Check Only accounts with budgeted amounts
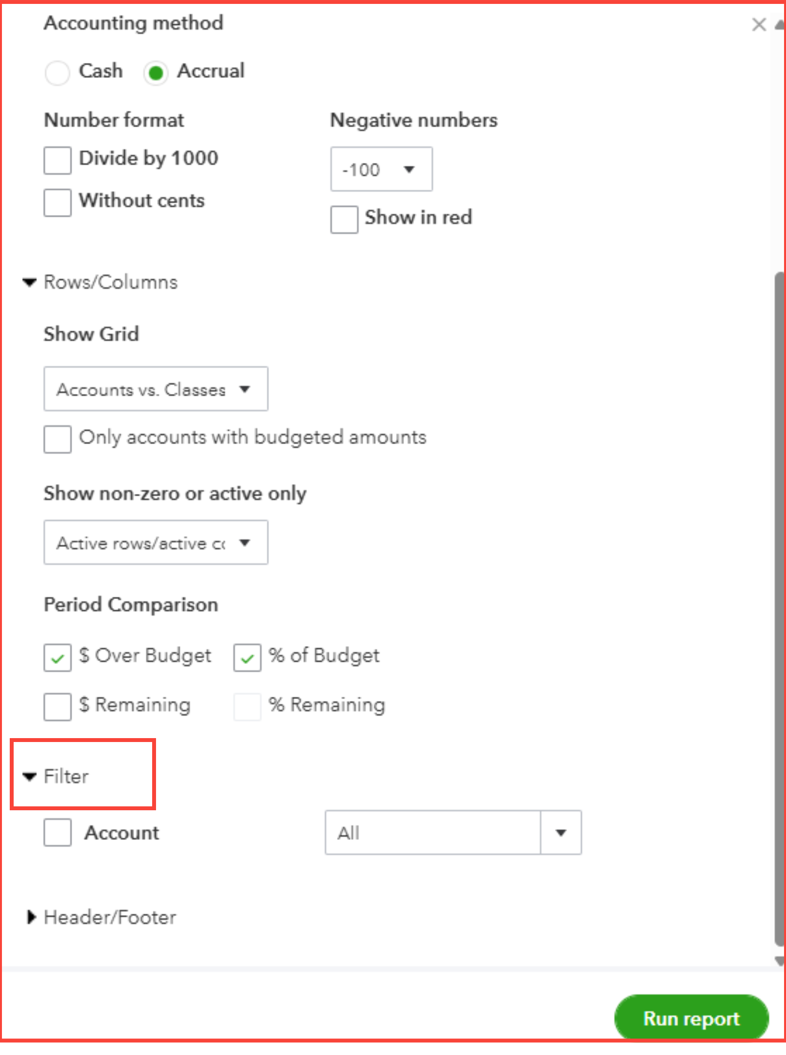The height and width of the screenshot is (1055, 786). [x=58, y=439]
